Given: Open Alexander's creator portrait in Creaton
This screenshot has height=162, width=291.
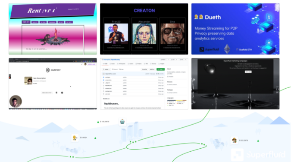Looking at the screenshot, I should pyautogui.click(x=144, y=34).
